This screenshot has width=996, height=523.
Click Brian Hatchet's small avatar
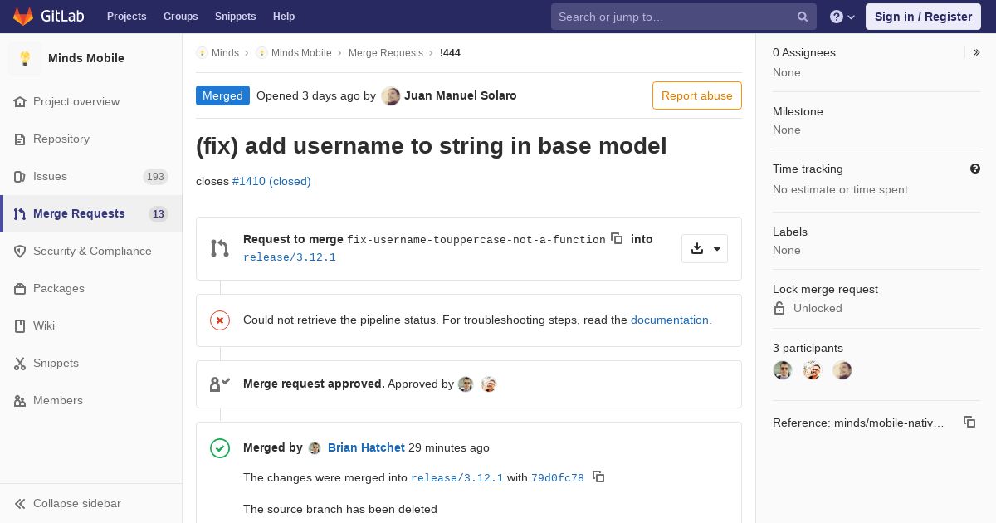click(315, 448)
